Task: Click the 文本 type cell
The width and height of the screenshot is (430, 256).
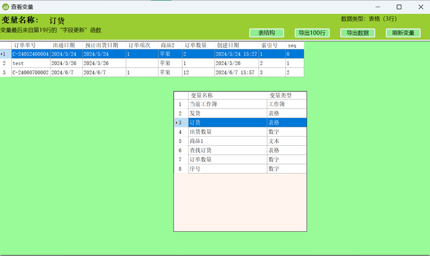Action: point(287,141)
